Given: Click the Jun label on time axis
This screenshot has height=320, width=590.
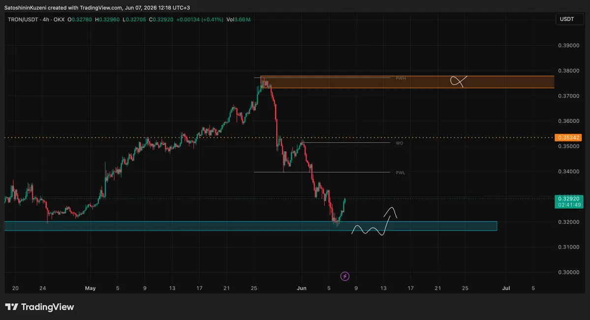Looking at the screenshot, I should click(301, 288).
